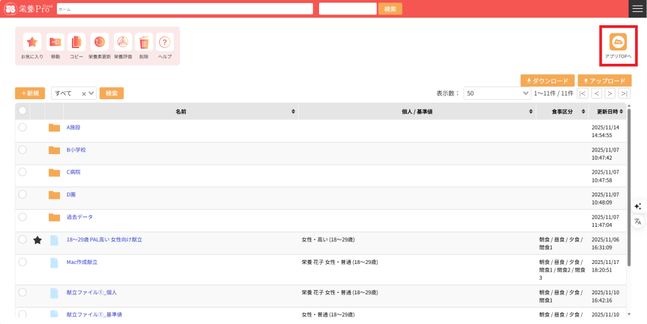Click the 移動 move icon
The image size is (647, 324).
pos(55,42)
